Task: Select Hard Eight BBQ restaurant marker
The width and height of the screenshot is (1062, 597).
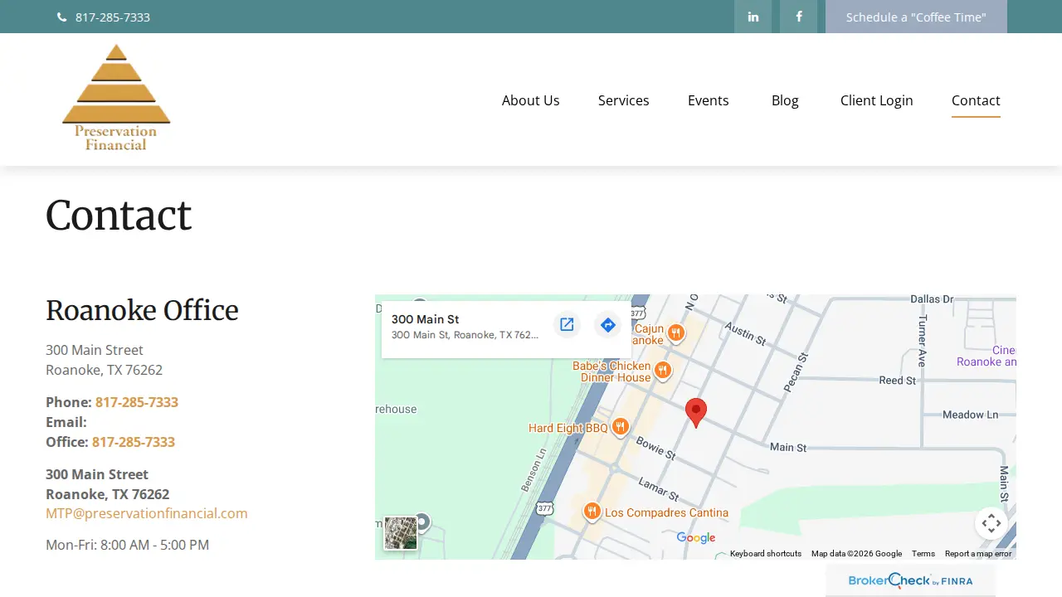Action: click(620, 427)
